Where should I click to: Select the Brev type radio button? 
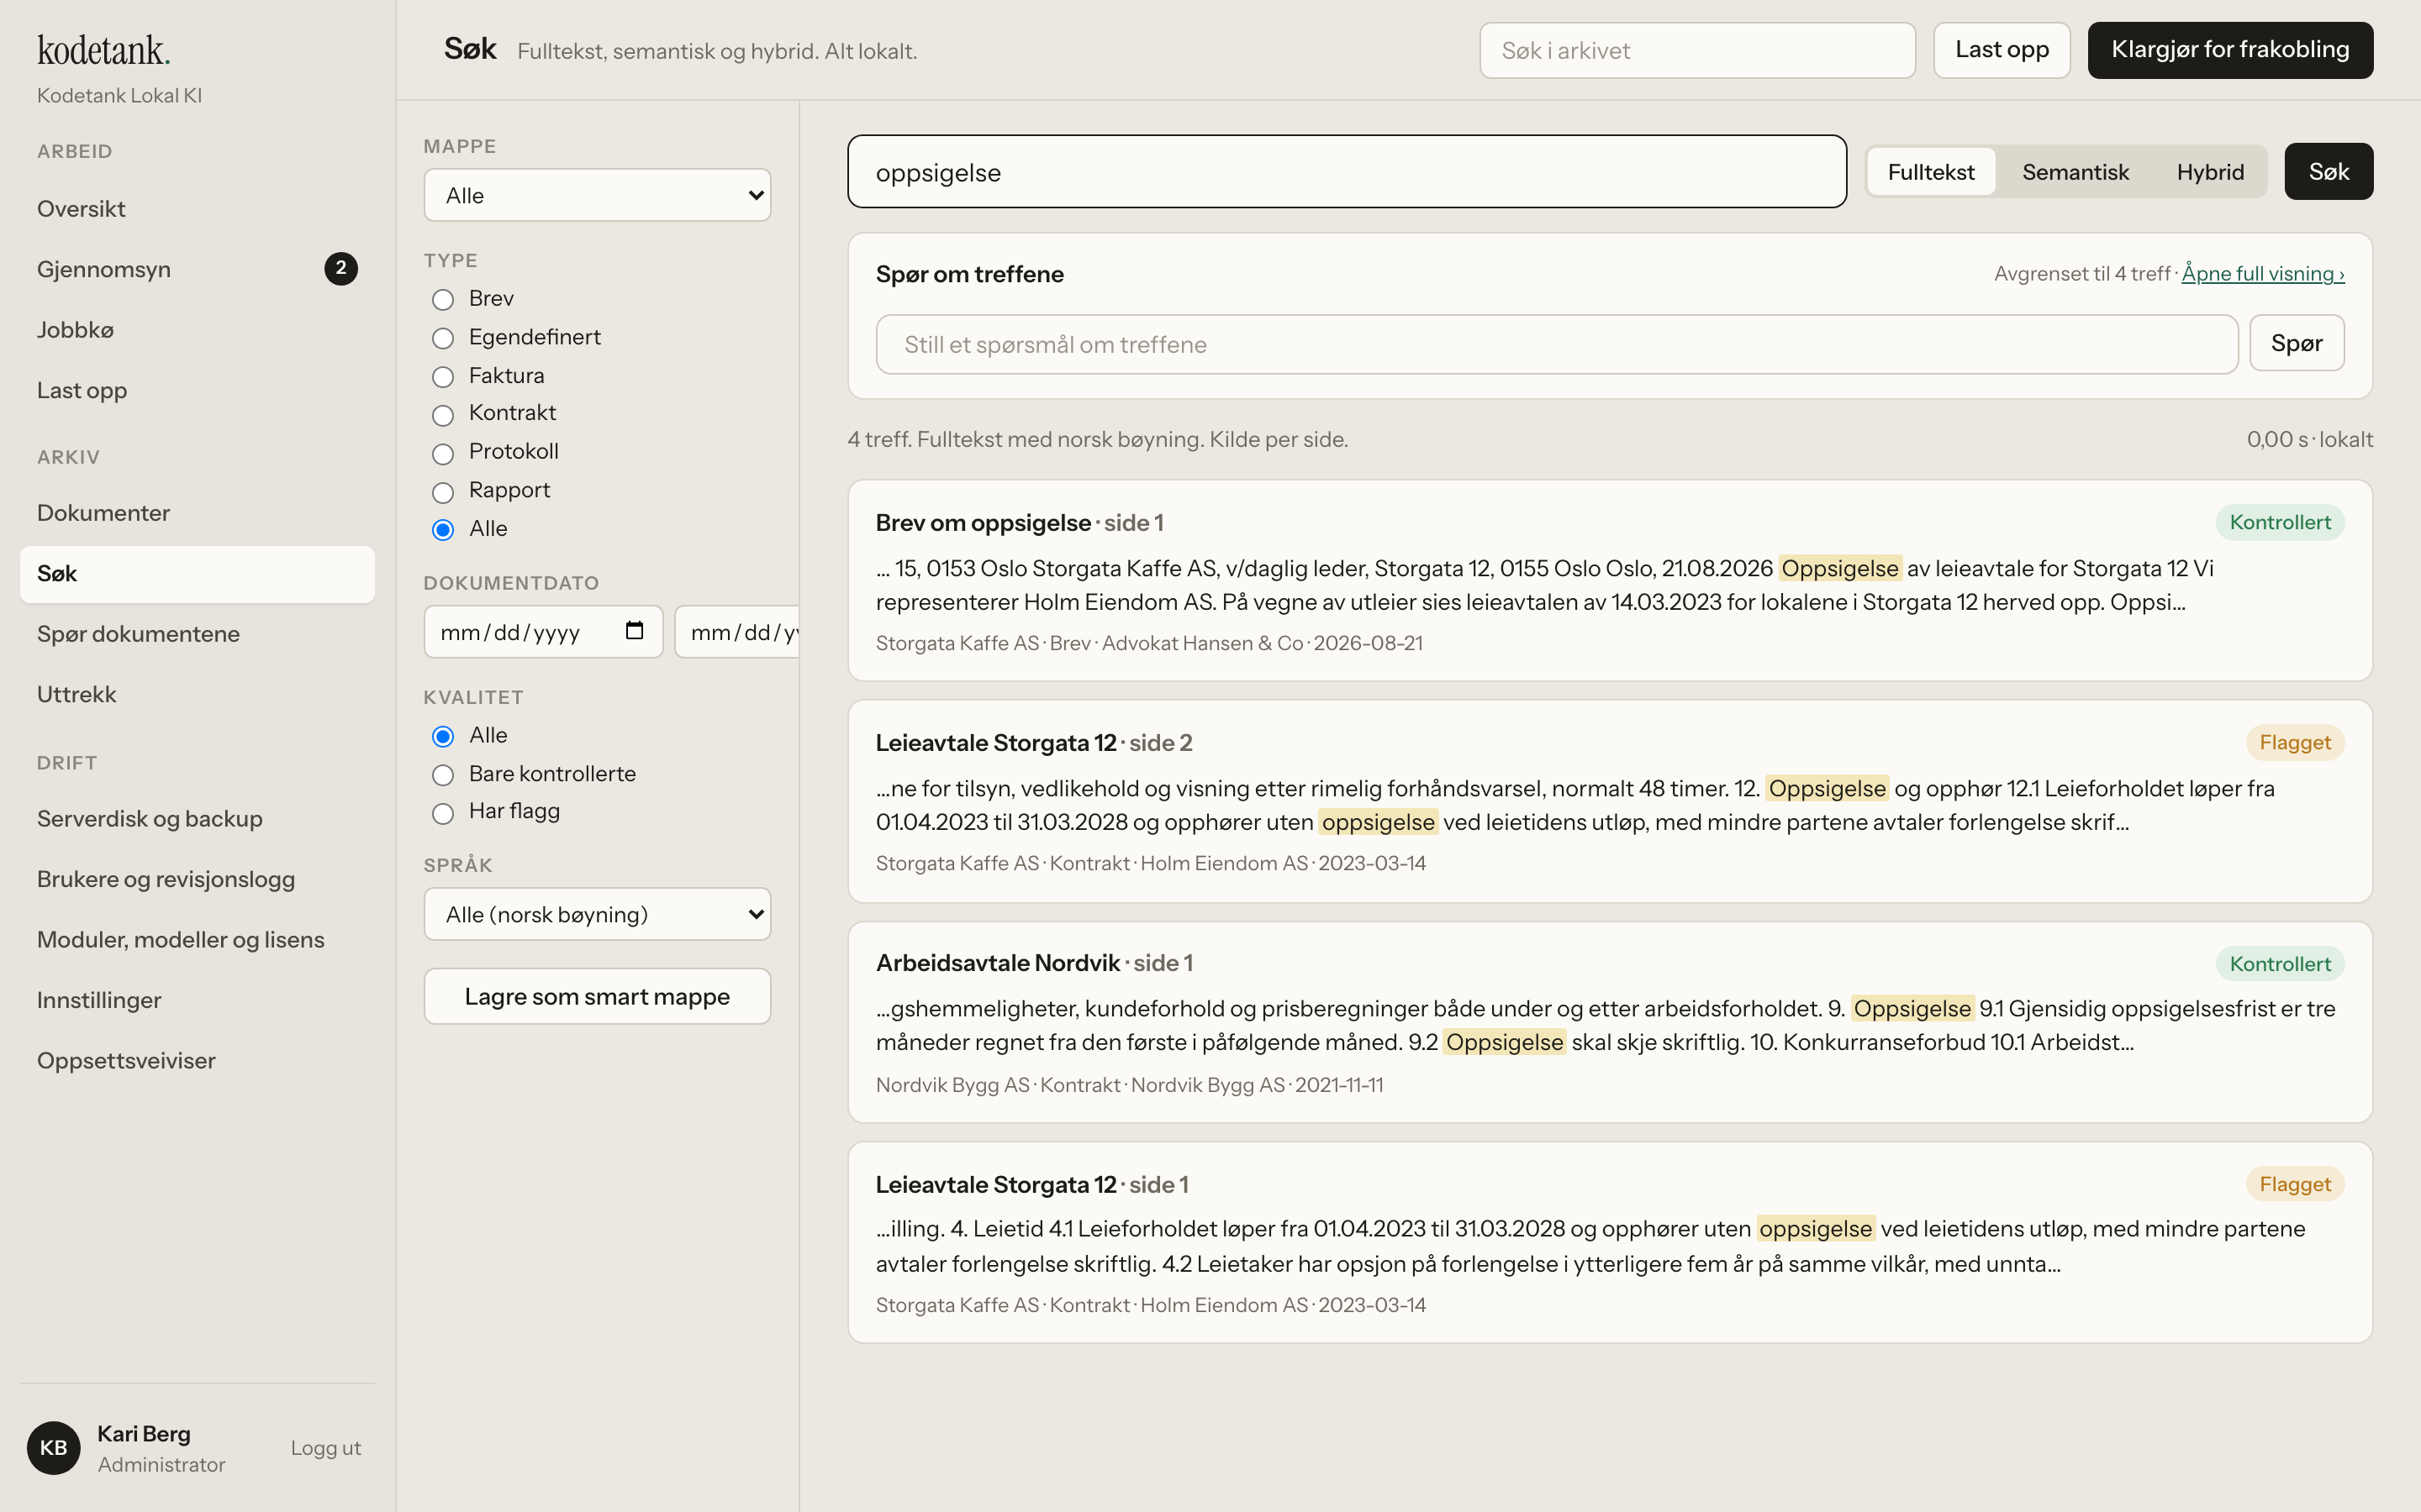click(443, 299)
